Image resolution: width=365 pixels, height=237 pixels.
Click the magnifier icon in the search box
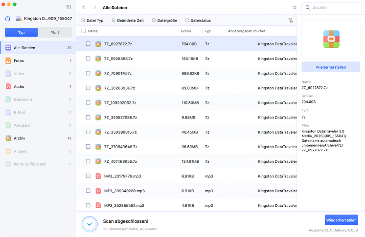[307, 7]
